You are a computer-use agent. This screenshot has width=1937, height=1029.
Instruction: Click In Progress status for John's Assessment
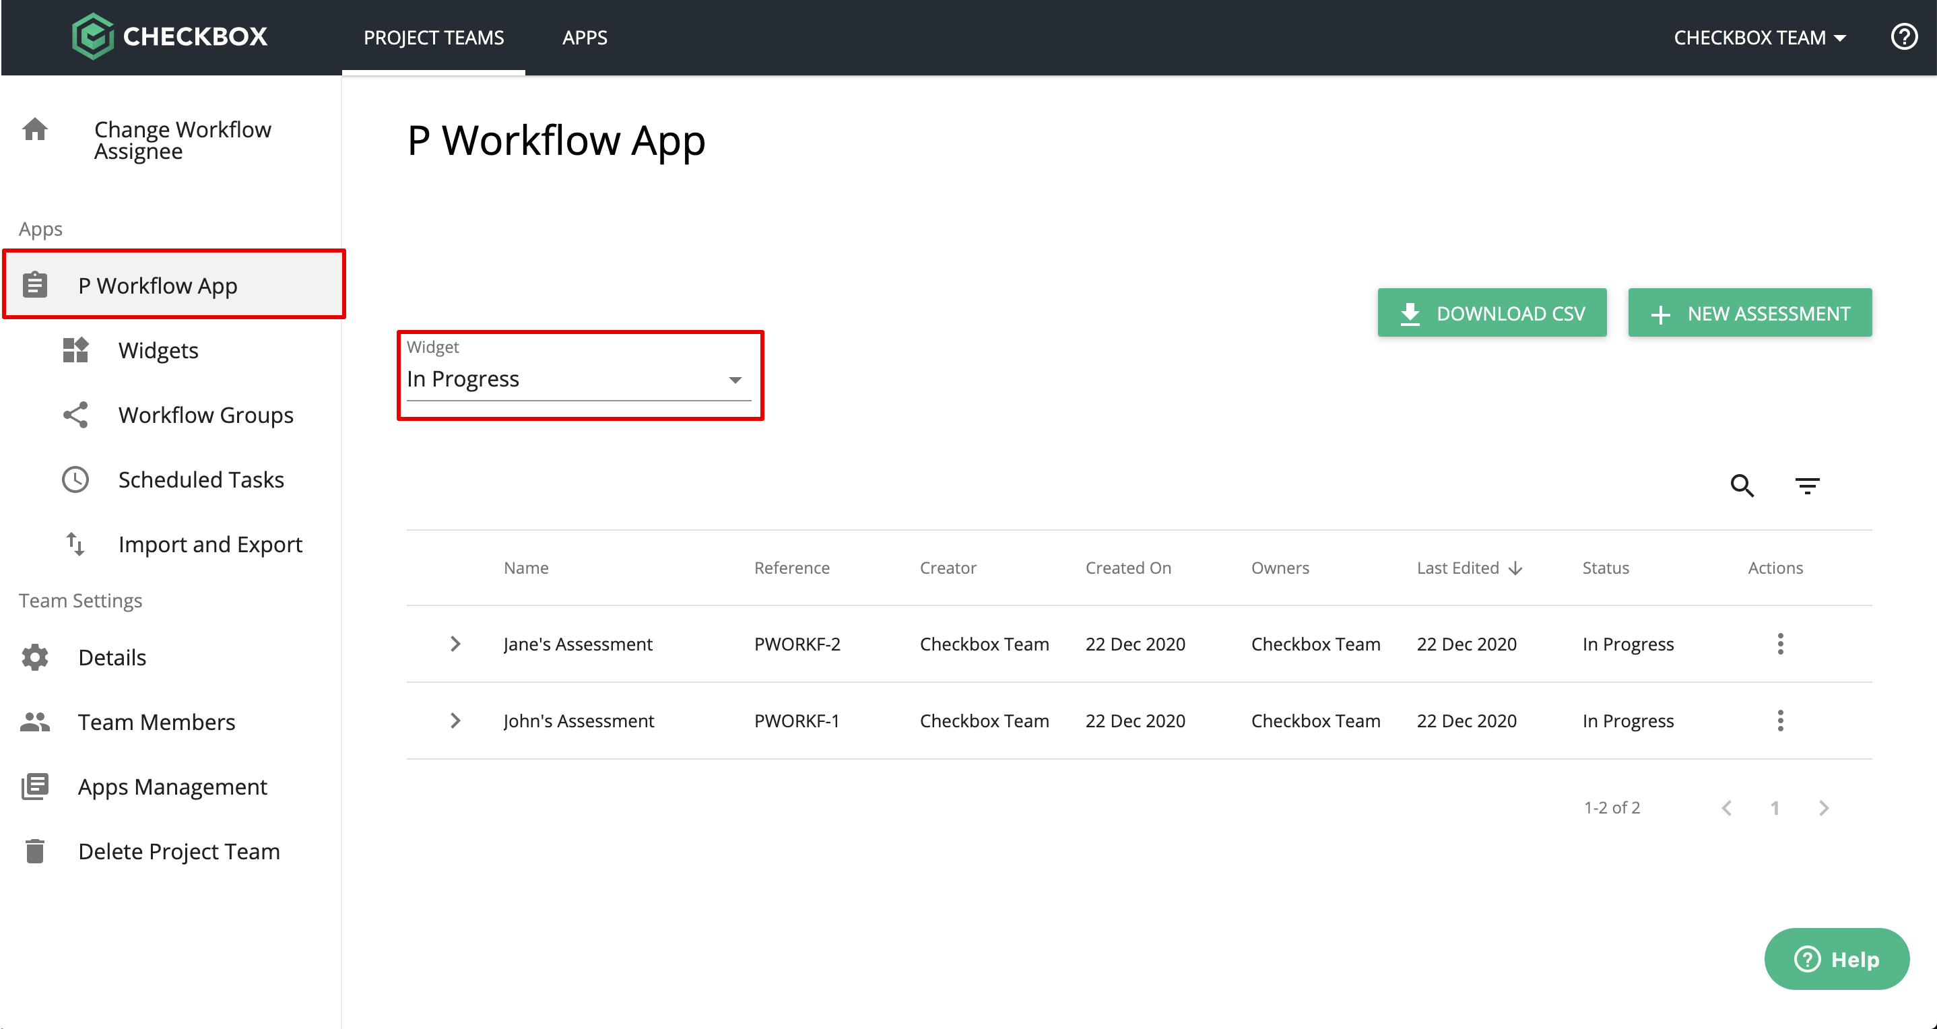pyautogui.click(x=1628, y=721)
